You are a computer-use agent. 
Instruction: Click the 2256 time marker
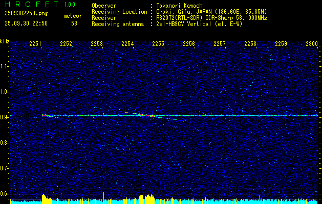(189, 43)
